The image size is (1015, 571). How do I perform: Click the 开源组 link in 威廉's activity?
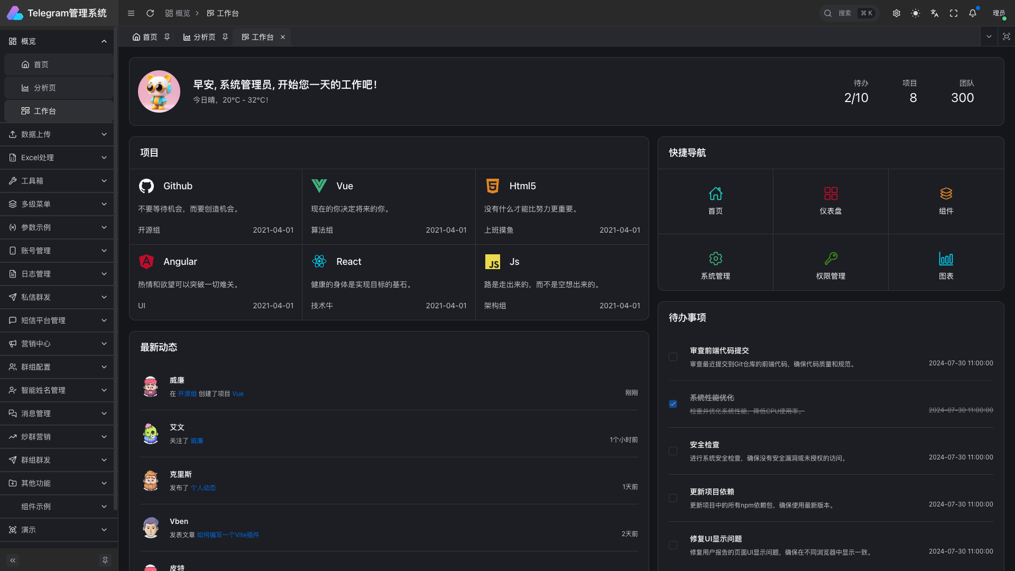click(187, 394)
